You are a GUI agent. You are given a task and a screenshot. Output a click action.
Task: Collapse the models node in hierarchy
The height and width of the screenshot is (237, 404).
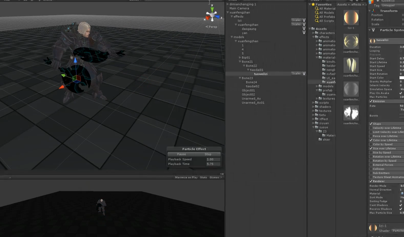coord(232,37)
